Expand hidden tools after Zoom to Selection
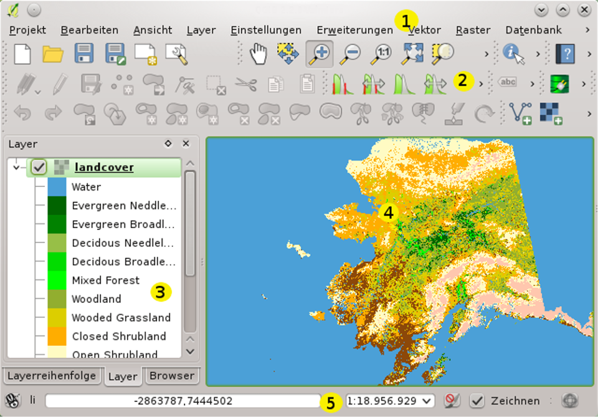The width and height of the screenshot is (598, 417). click(x=486, y=54)
